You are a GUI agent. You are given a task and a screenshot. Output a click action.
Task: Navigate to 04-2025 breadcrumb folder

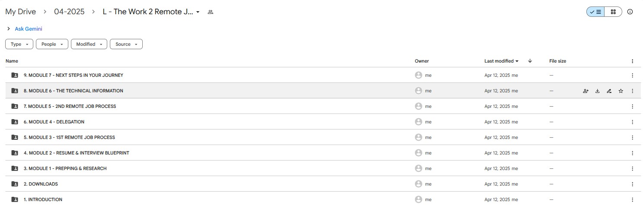pyautogui.click(x=70, y=12)
